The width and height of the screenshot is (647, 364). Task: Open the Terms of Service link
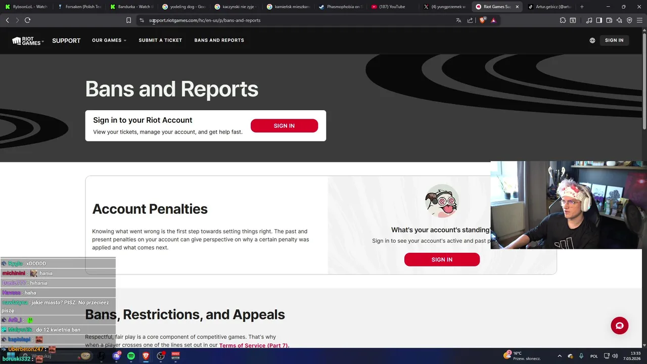click(x=254, y=345)
